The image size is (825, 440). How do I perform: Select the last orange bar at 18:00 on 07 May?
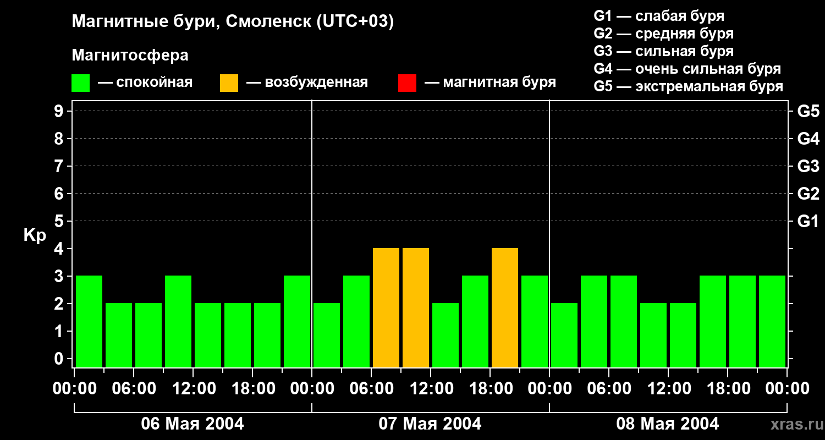click(505, 308)
